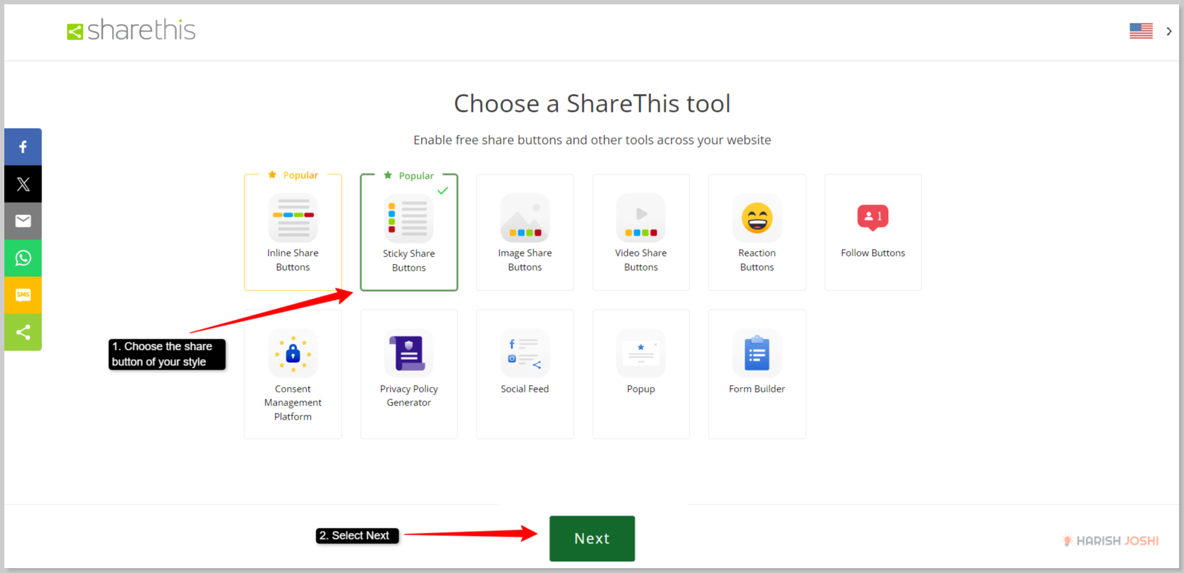Viewport: 1184px width, 573px height.
Task: Click the X (Twitter) share icon
Action: click(x=23, y=184)
